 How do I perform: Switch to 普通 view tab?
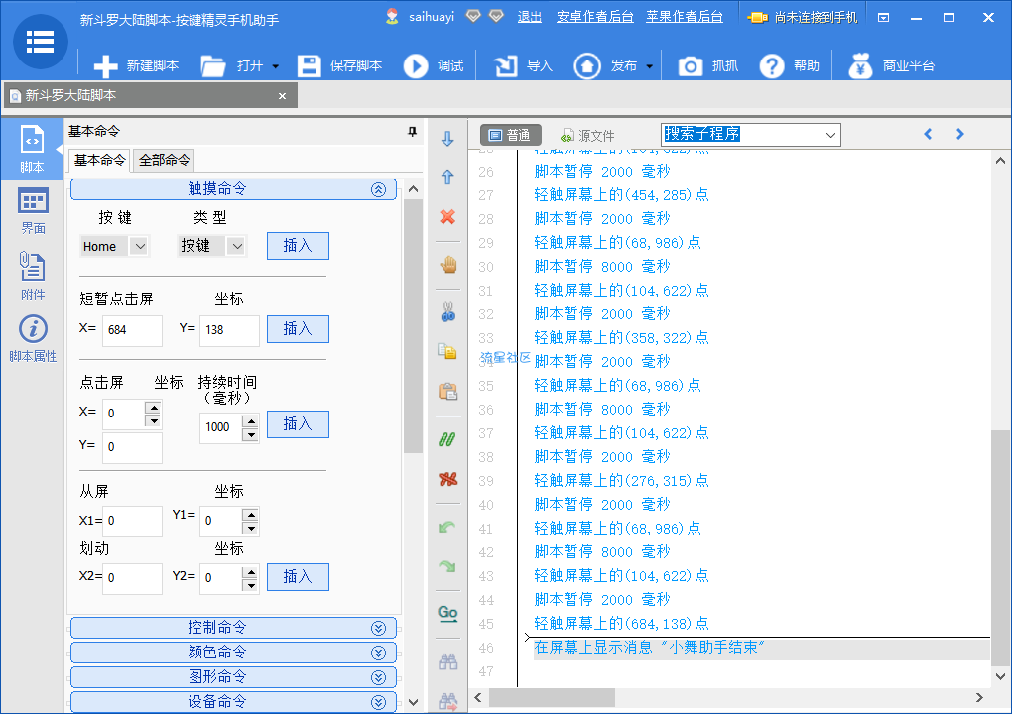click(x=510, y=135)
